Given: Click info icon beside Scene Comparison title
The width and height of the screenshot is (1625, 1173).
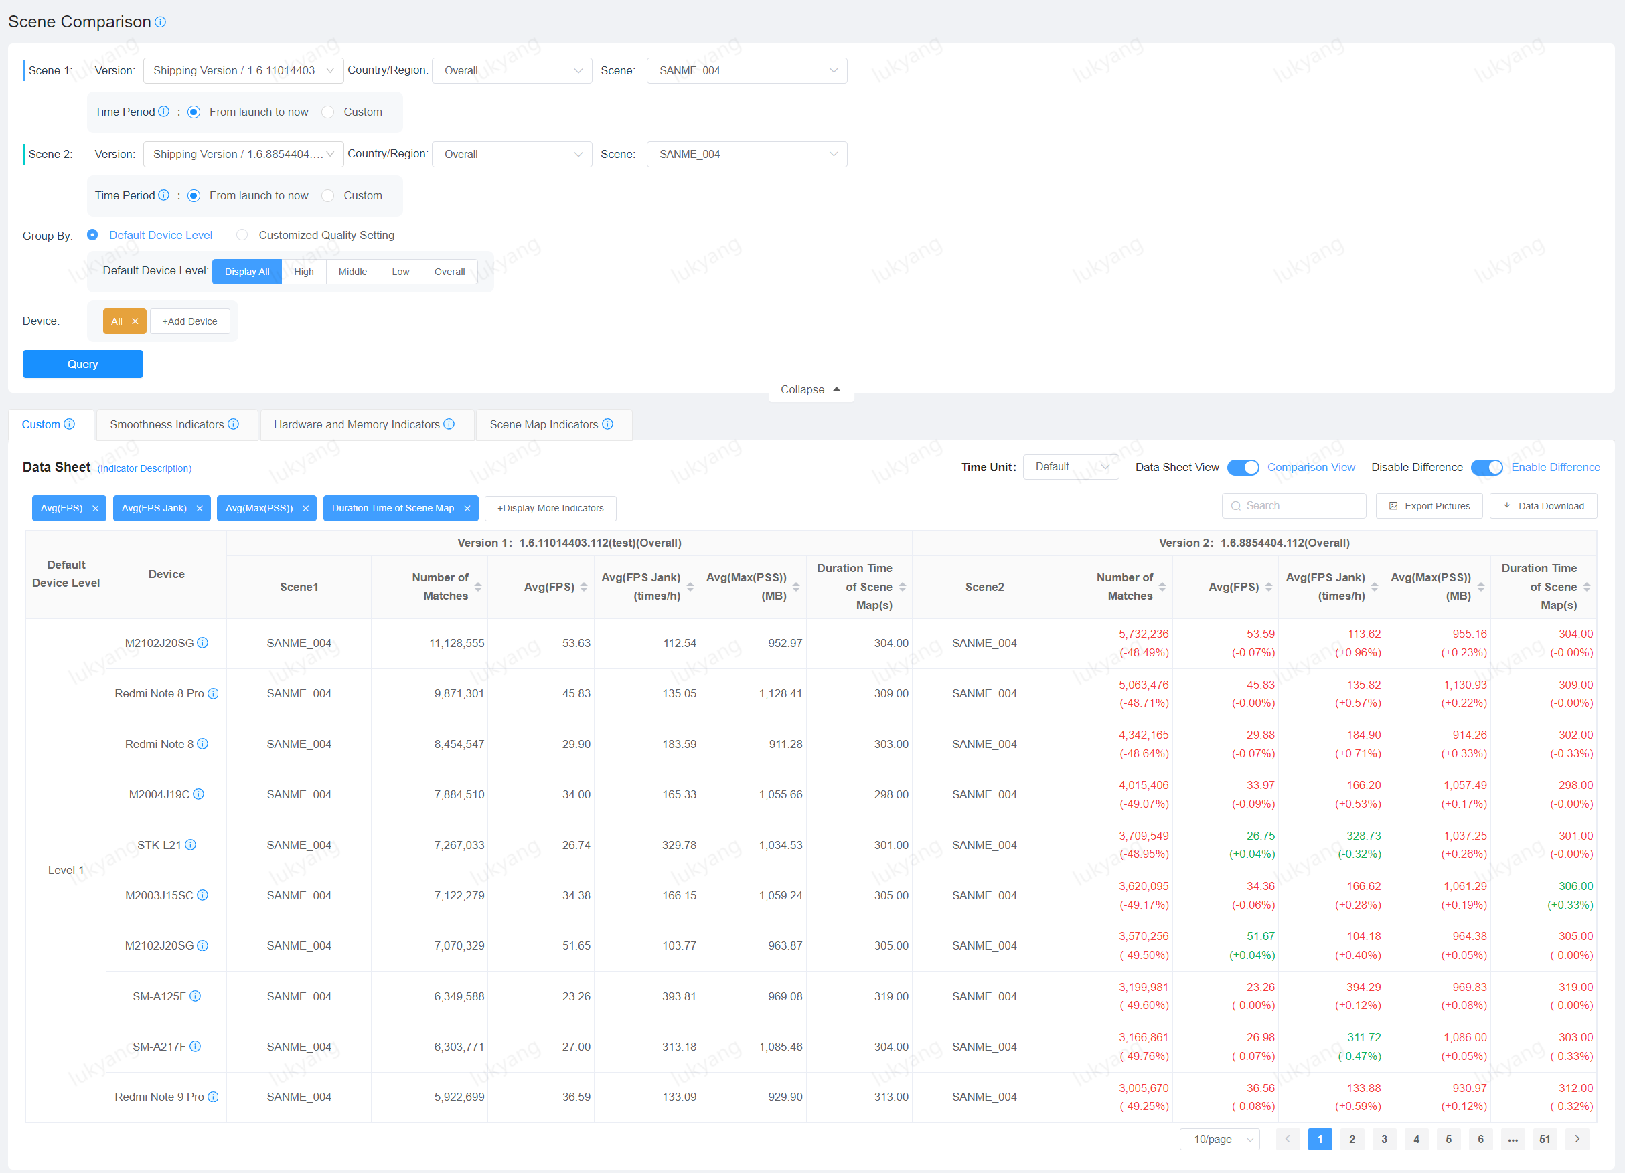Looking at the screenshot, I should pyautogui.click(x=161, y=22).
